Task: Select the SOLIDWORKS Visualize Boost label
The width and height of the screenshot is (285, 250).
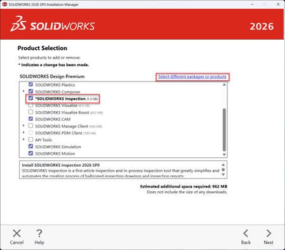Action: coord(62,112)
